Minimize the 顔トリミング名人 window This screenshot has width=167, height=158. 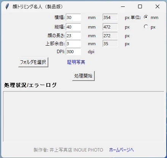(x=123, y=6)
